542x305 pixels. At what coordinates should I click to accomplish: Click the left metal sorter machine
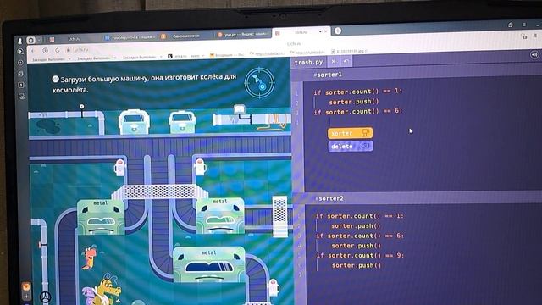[101, 217]
